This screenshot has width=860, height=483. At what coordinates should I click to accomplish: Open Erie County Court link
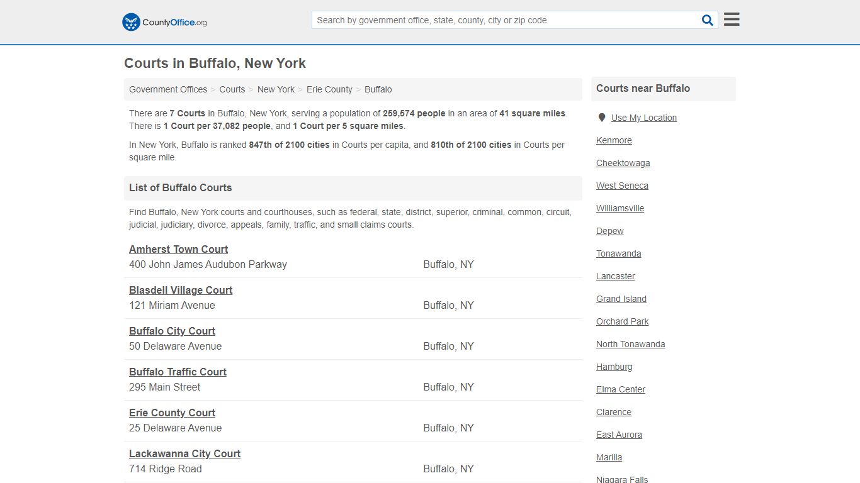pos(172,413)
